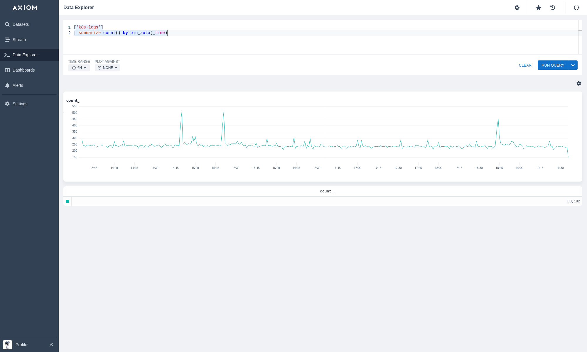Navigate to Dashboards
This screenshot has width=587, height=352.
tap(23, 70)
